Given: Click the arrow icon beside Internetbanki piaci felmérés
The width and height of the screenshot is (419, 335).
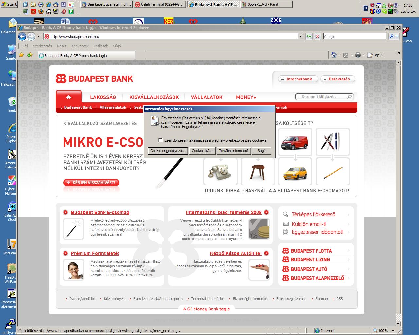Looking at the screenshot, I should pos(266,212).
